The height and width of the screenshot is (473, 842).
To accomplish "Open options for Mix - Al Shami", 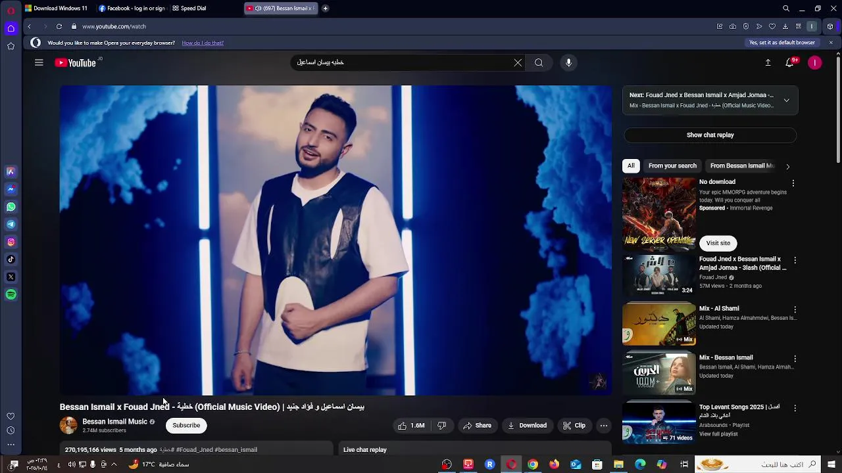I will click(x=795, y=309).
